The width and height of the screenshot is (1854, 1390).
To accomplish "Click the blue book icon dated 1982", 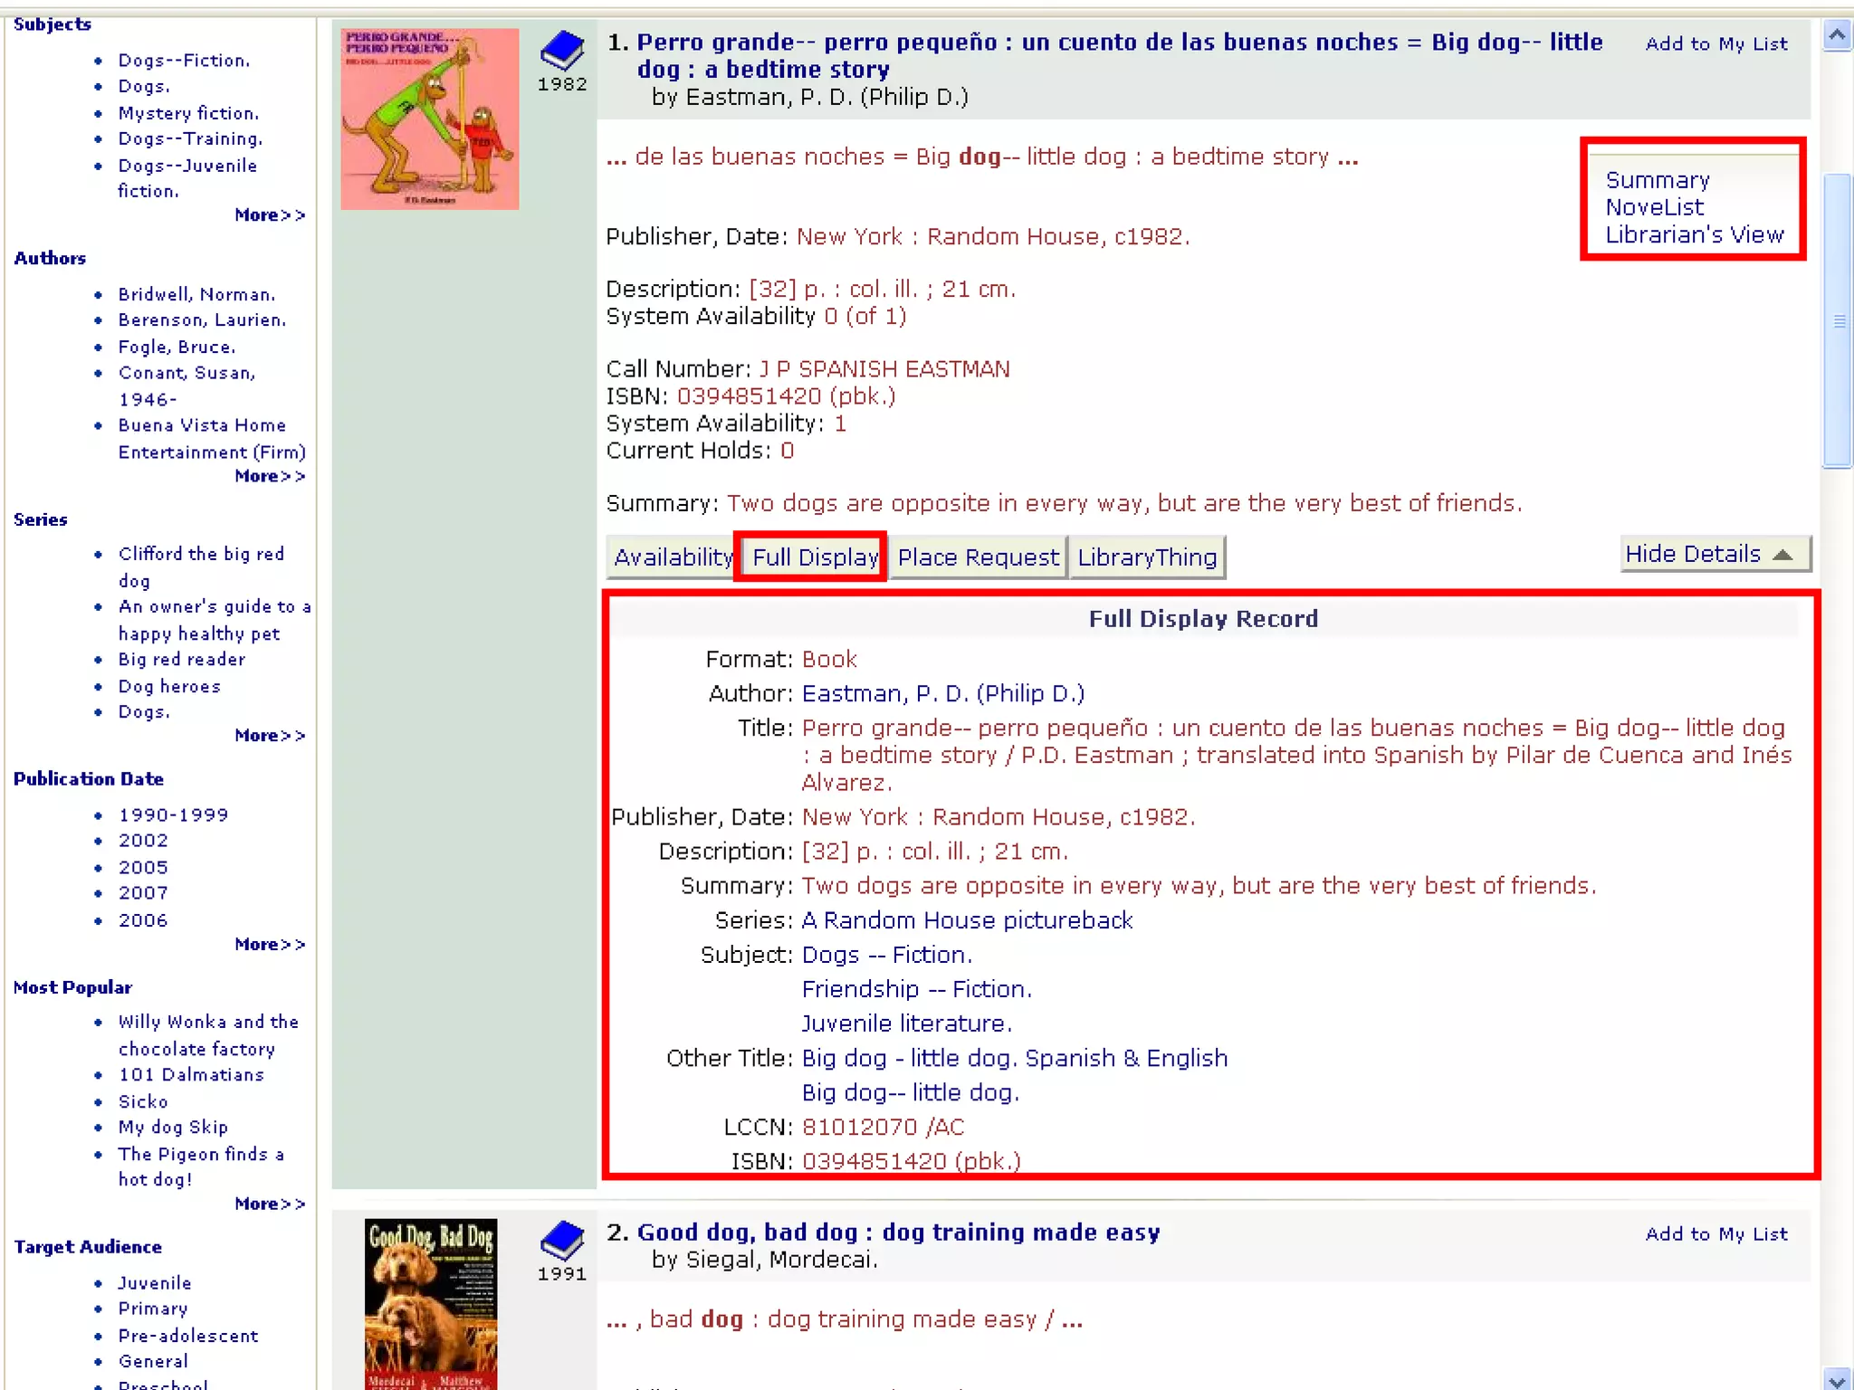I will (561, 51).
